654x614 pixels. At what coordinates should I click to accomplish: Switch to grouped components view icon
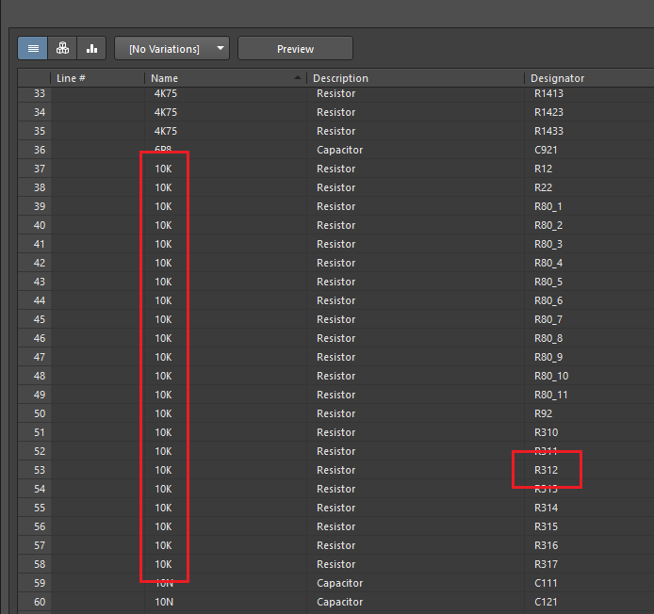pos(62,48)
